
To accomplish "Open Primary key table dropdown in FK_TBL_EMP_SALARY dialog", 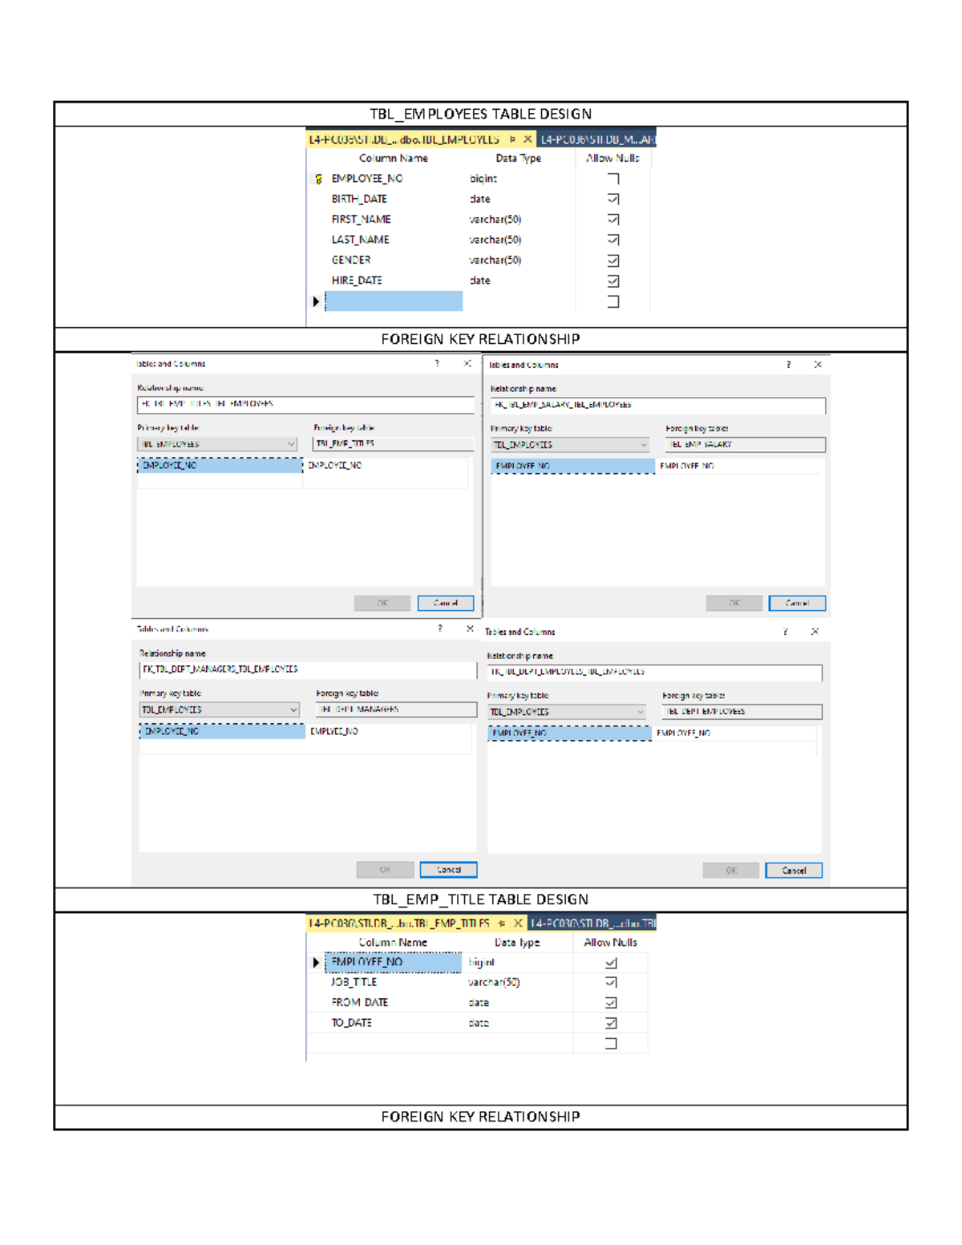I will click(645, 443).
